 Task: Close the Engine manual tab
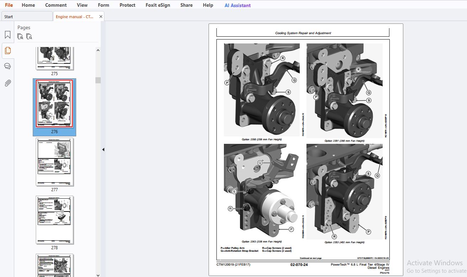(x=101, y=16)
